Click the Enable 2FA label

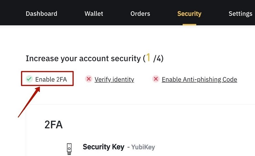point(51,80)
